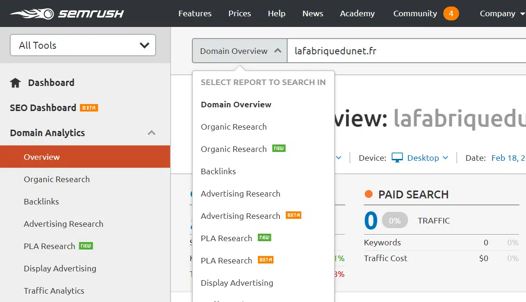This screenshot has height=302, width=526.
Task: Collapse the Domain Analytics section
Action: tap(151, 132)
